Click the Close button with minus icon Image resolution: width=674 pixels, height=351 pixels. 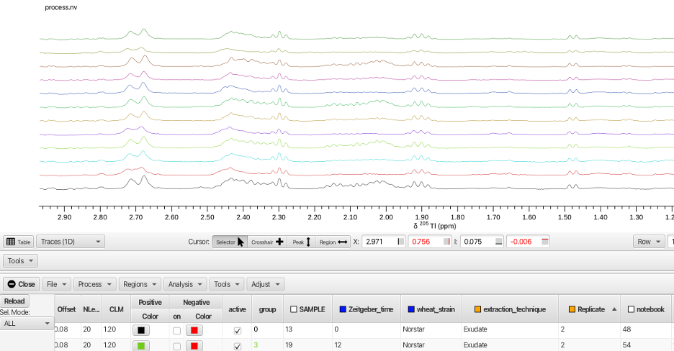point(21,284)
